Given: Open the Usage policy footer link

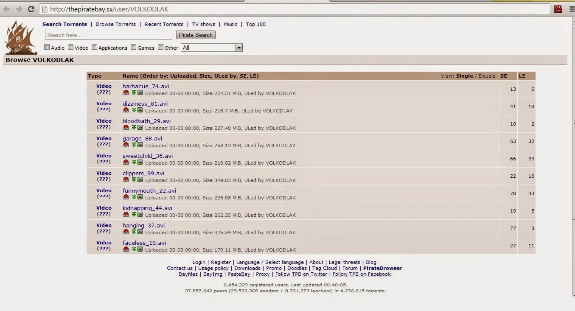Looking at the screenshot, I should (x=213, y=268).
